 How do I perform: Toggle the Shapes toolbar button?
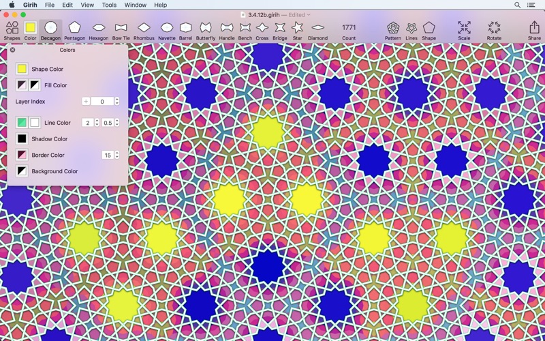[x=12, y=30]
